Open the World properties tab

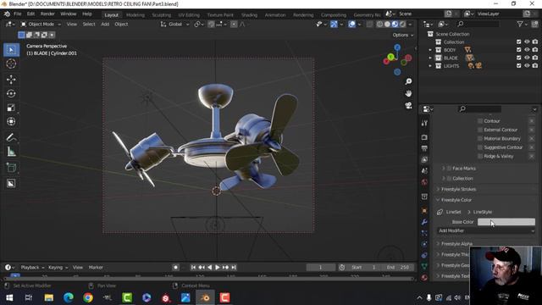click(424, 182)
